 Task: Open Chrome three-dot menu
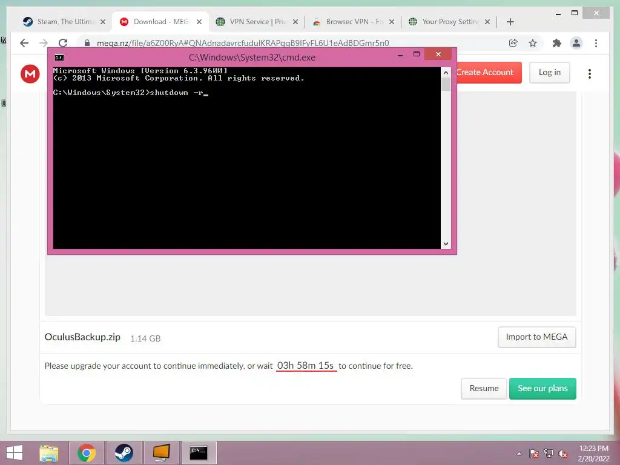(596, 43)
